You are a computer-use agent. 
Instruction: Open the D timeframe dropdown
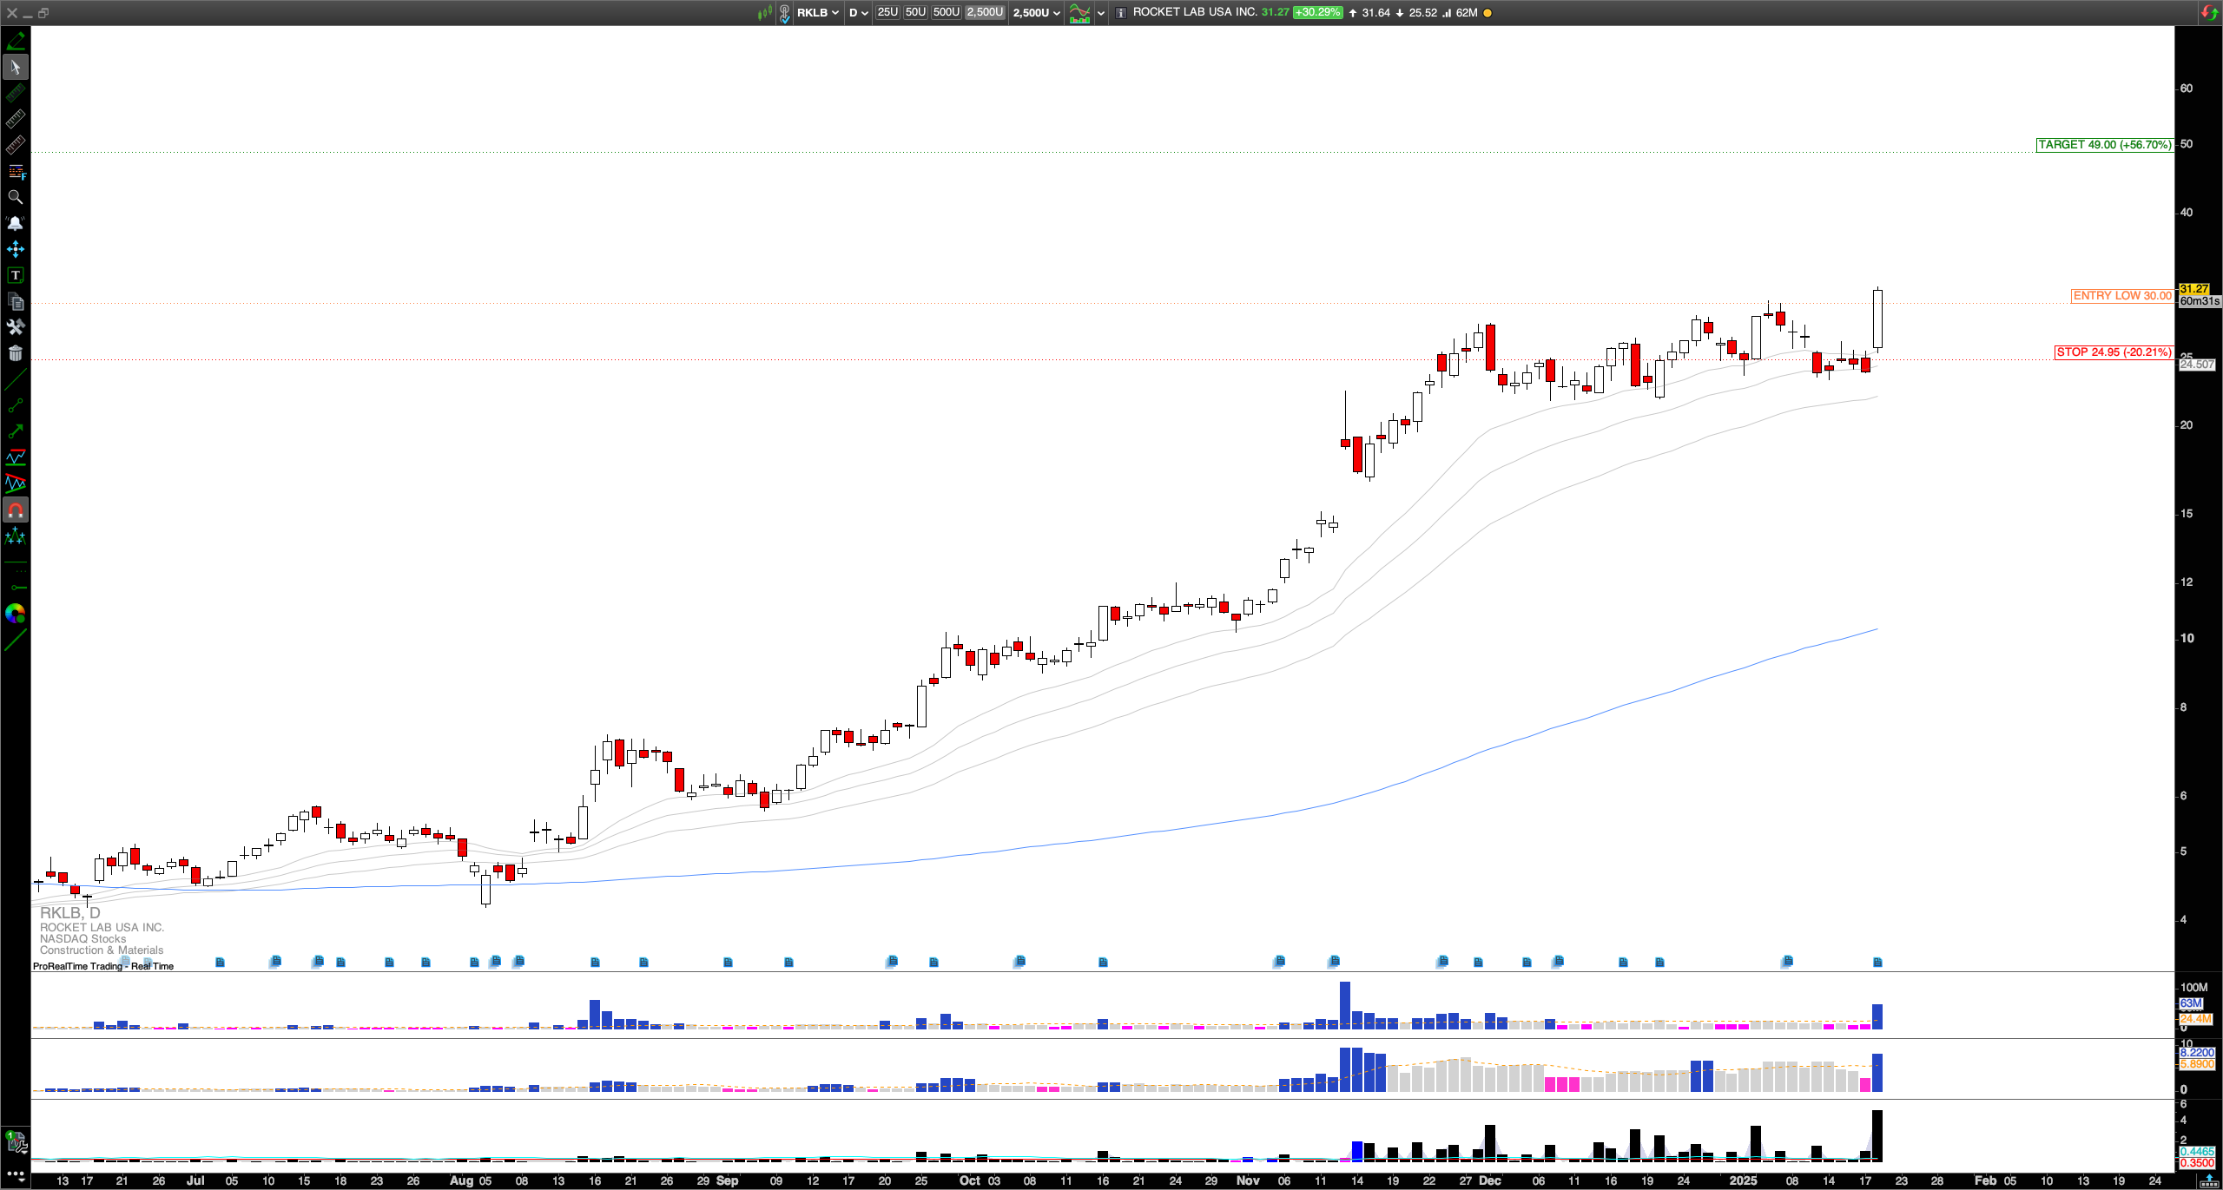tap(859, 12)
